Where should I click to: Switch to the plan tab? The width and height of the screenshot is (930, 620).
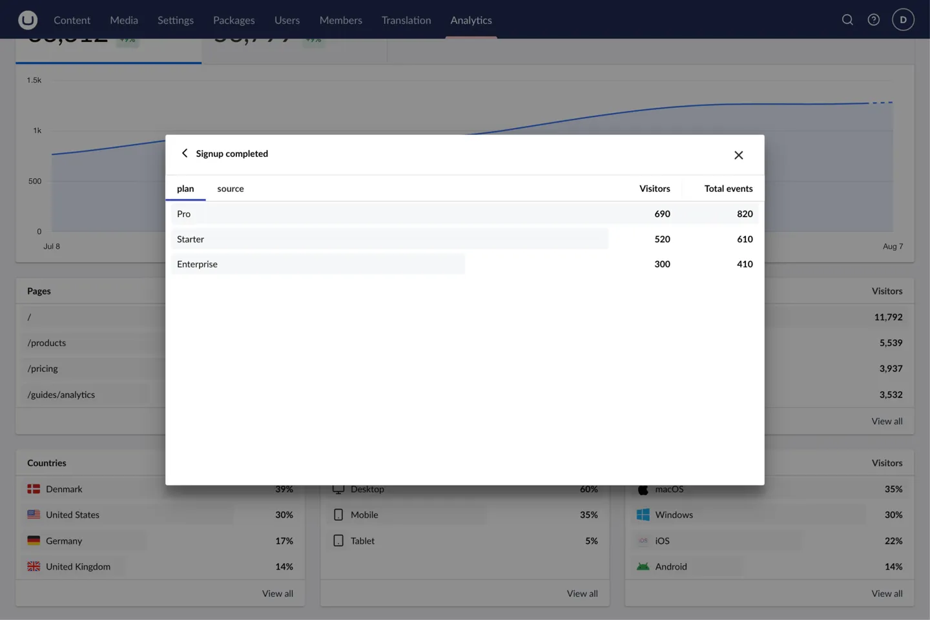click(185, 189)
